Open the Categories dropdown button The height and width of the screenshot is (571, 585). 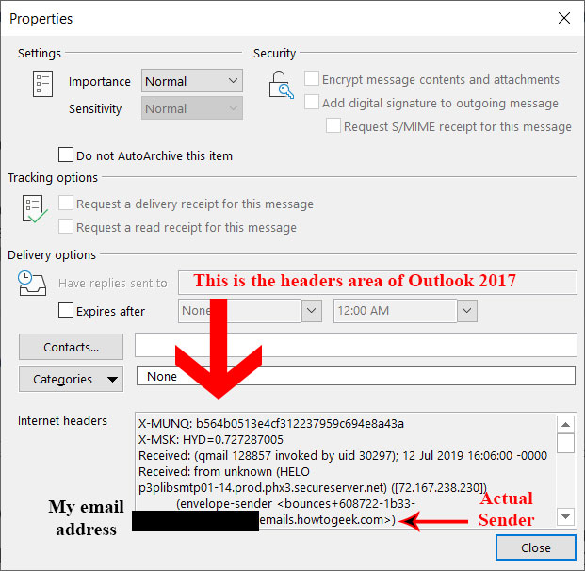click(x=71, y=379)
